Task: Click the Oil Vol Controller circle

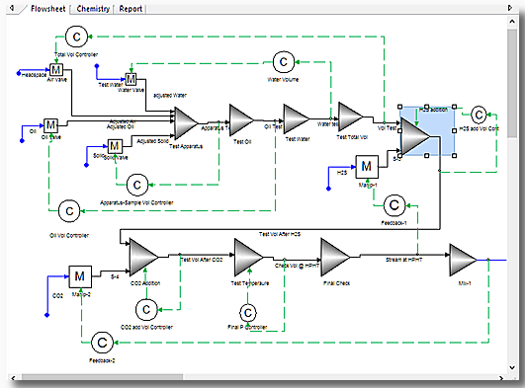Action: click(x=69, y=211)
